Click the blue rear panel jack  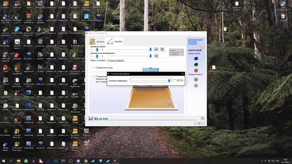click(x=196, y=58)
